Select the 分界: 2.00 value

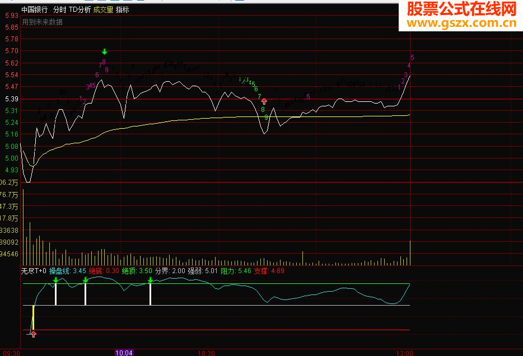tap(170, 271)
